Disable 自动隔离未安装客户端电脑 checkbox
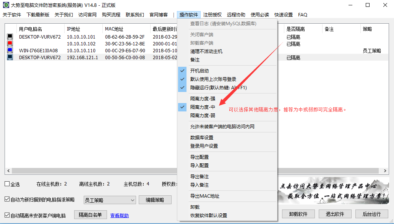This screenshot has height=224, width=394. point(7,215)
